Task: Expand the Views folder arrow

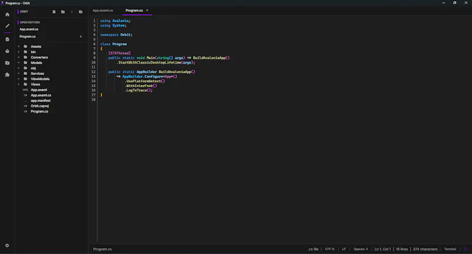Action: coord(18,84)
